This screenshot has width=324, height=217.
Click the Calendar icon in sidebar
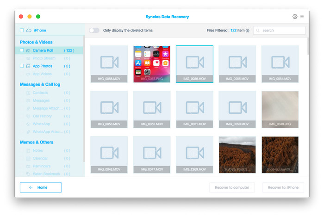28,158
